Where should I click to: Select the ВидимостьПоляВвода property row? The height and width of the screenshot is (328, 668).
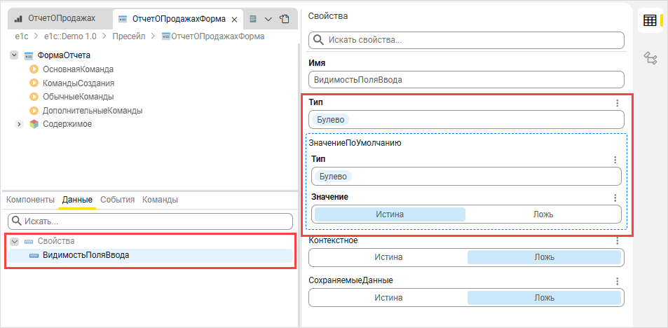coord(151,256)
